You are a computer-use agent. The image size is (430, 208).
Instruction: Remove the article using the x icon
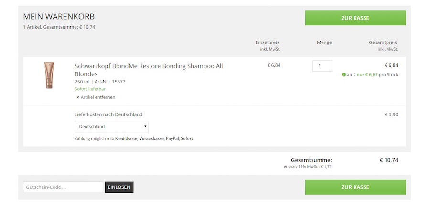click(x=78, y=97)
